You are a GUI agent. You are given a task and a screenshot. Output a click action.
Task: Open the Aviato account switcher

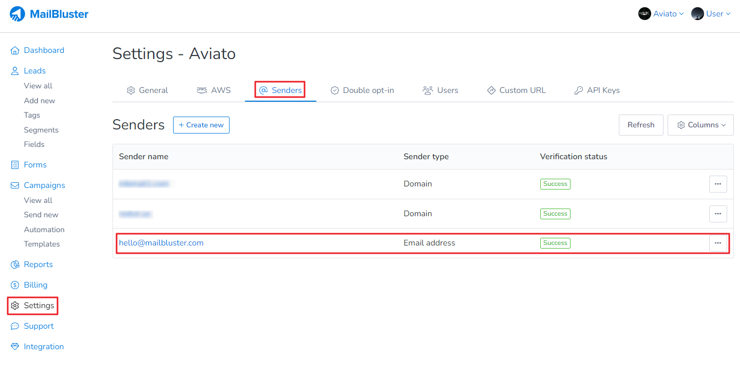[x=661, y=13]
